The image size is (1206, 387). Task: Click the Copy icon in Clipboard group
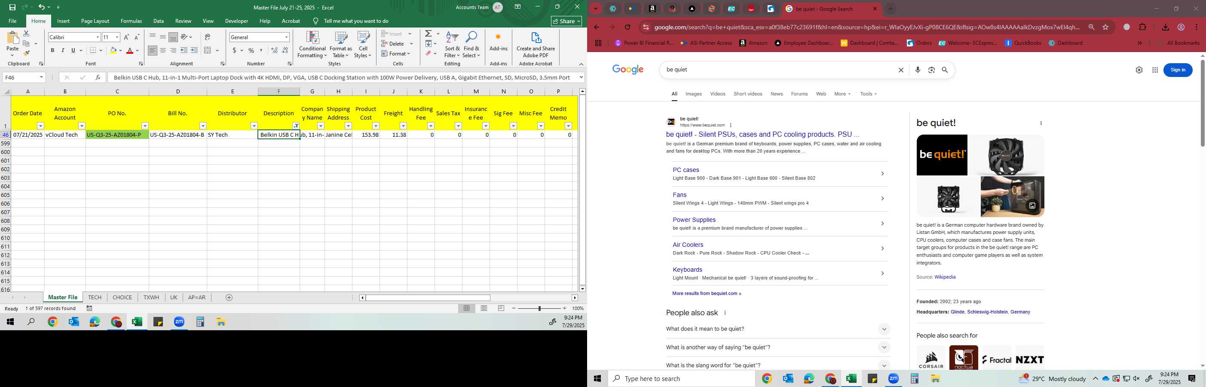(x=26, y=43)
